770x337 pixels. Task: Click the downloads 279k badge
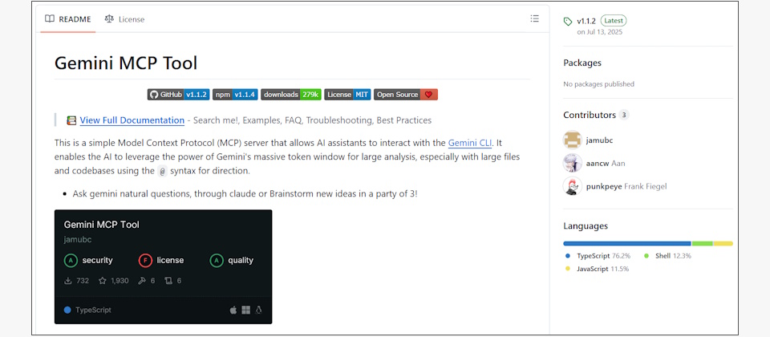[290, 95]
